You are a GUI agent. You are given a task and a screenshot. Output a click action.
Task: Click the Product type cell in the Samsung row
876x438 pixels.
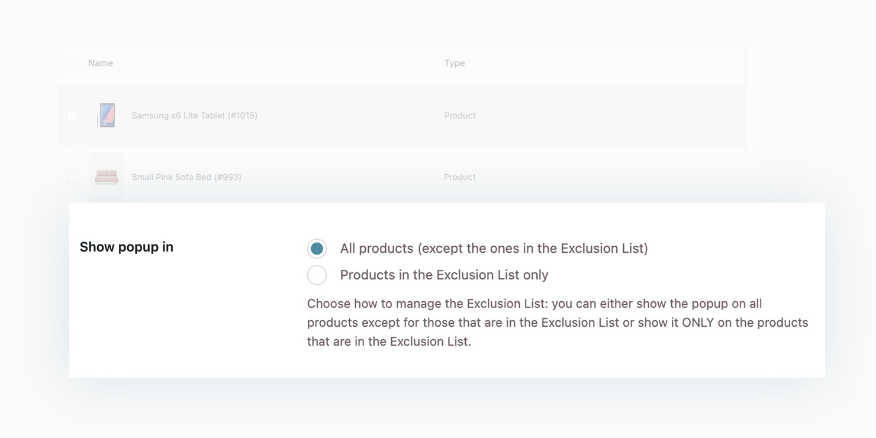click(460, 115)
